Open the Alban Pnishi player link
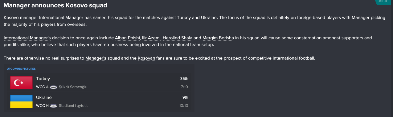The height and width of the screenshot is (117, 393). coord(128,38)
